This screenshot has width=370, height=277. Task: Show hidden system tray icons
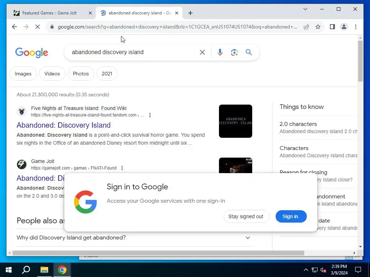point(306,270)
